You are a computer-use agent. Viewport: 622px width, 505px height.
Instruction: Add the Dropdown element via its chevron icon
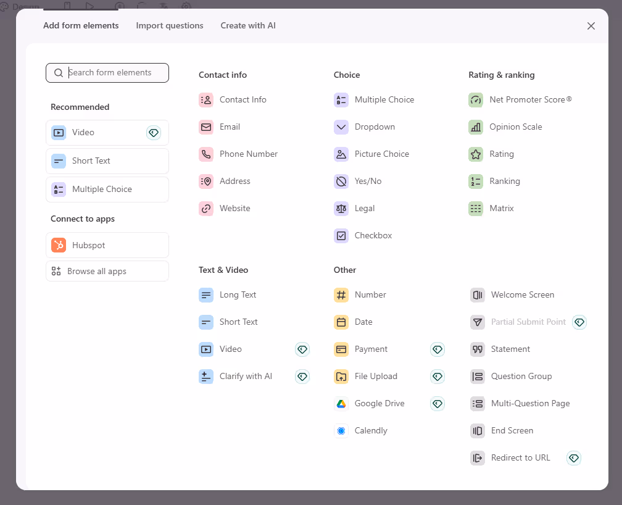(341, 127)
